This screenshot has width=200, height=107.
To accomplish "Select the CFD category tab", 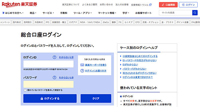I will (138, 22).
